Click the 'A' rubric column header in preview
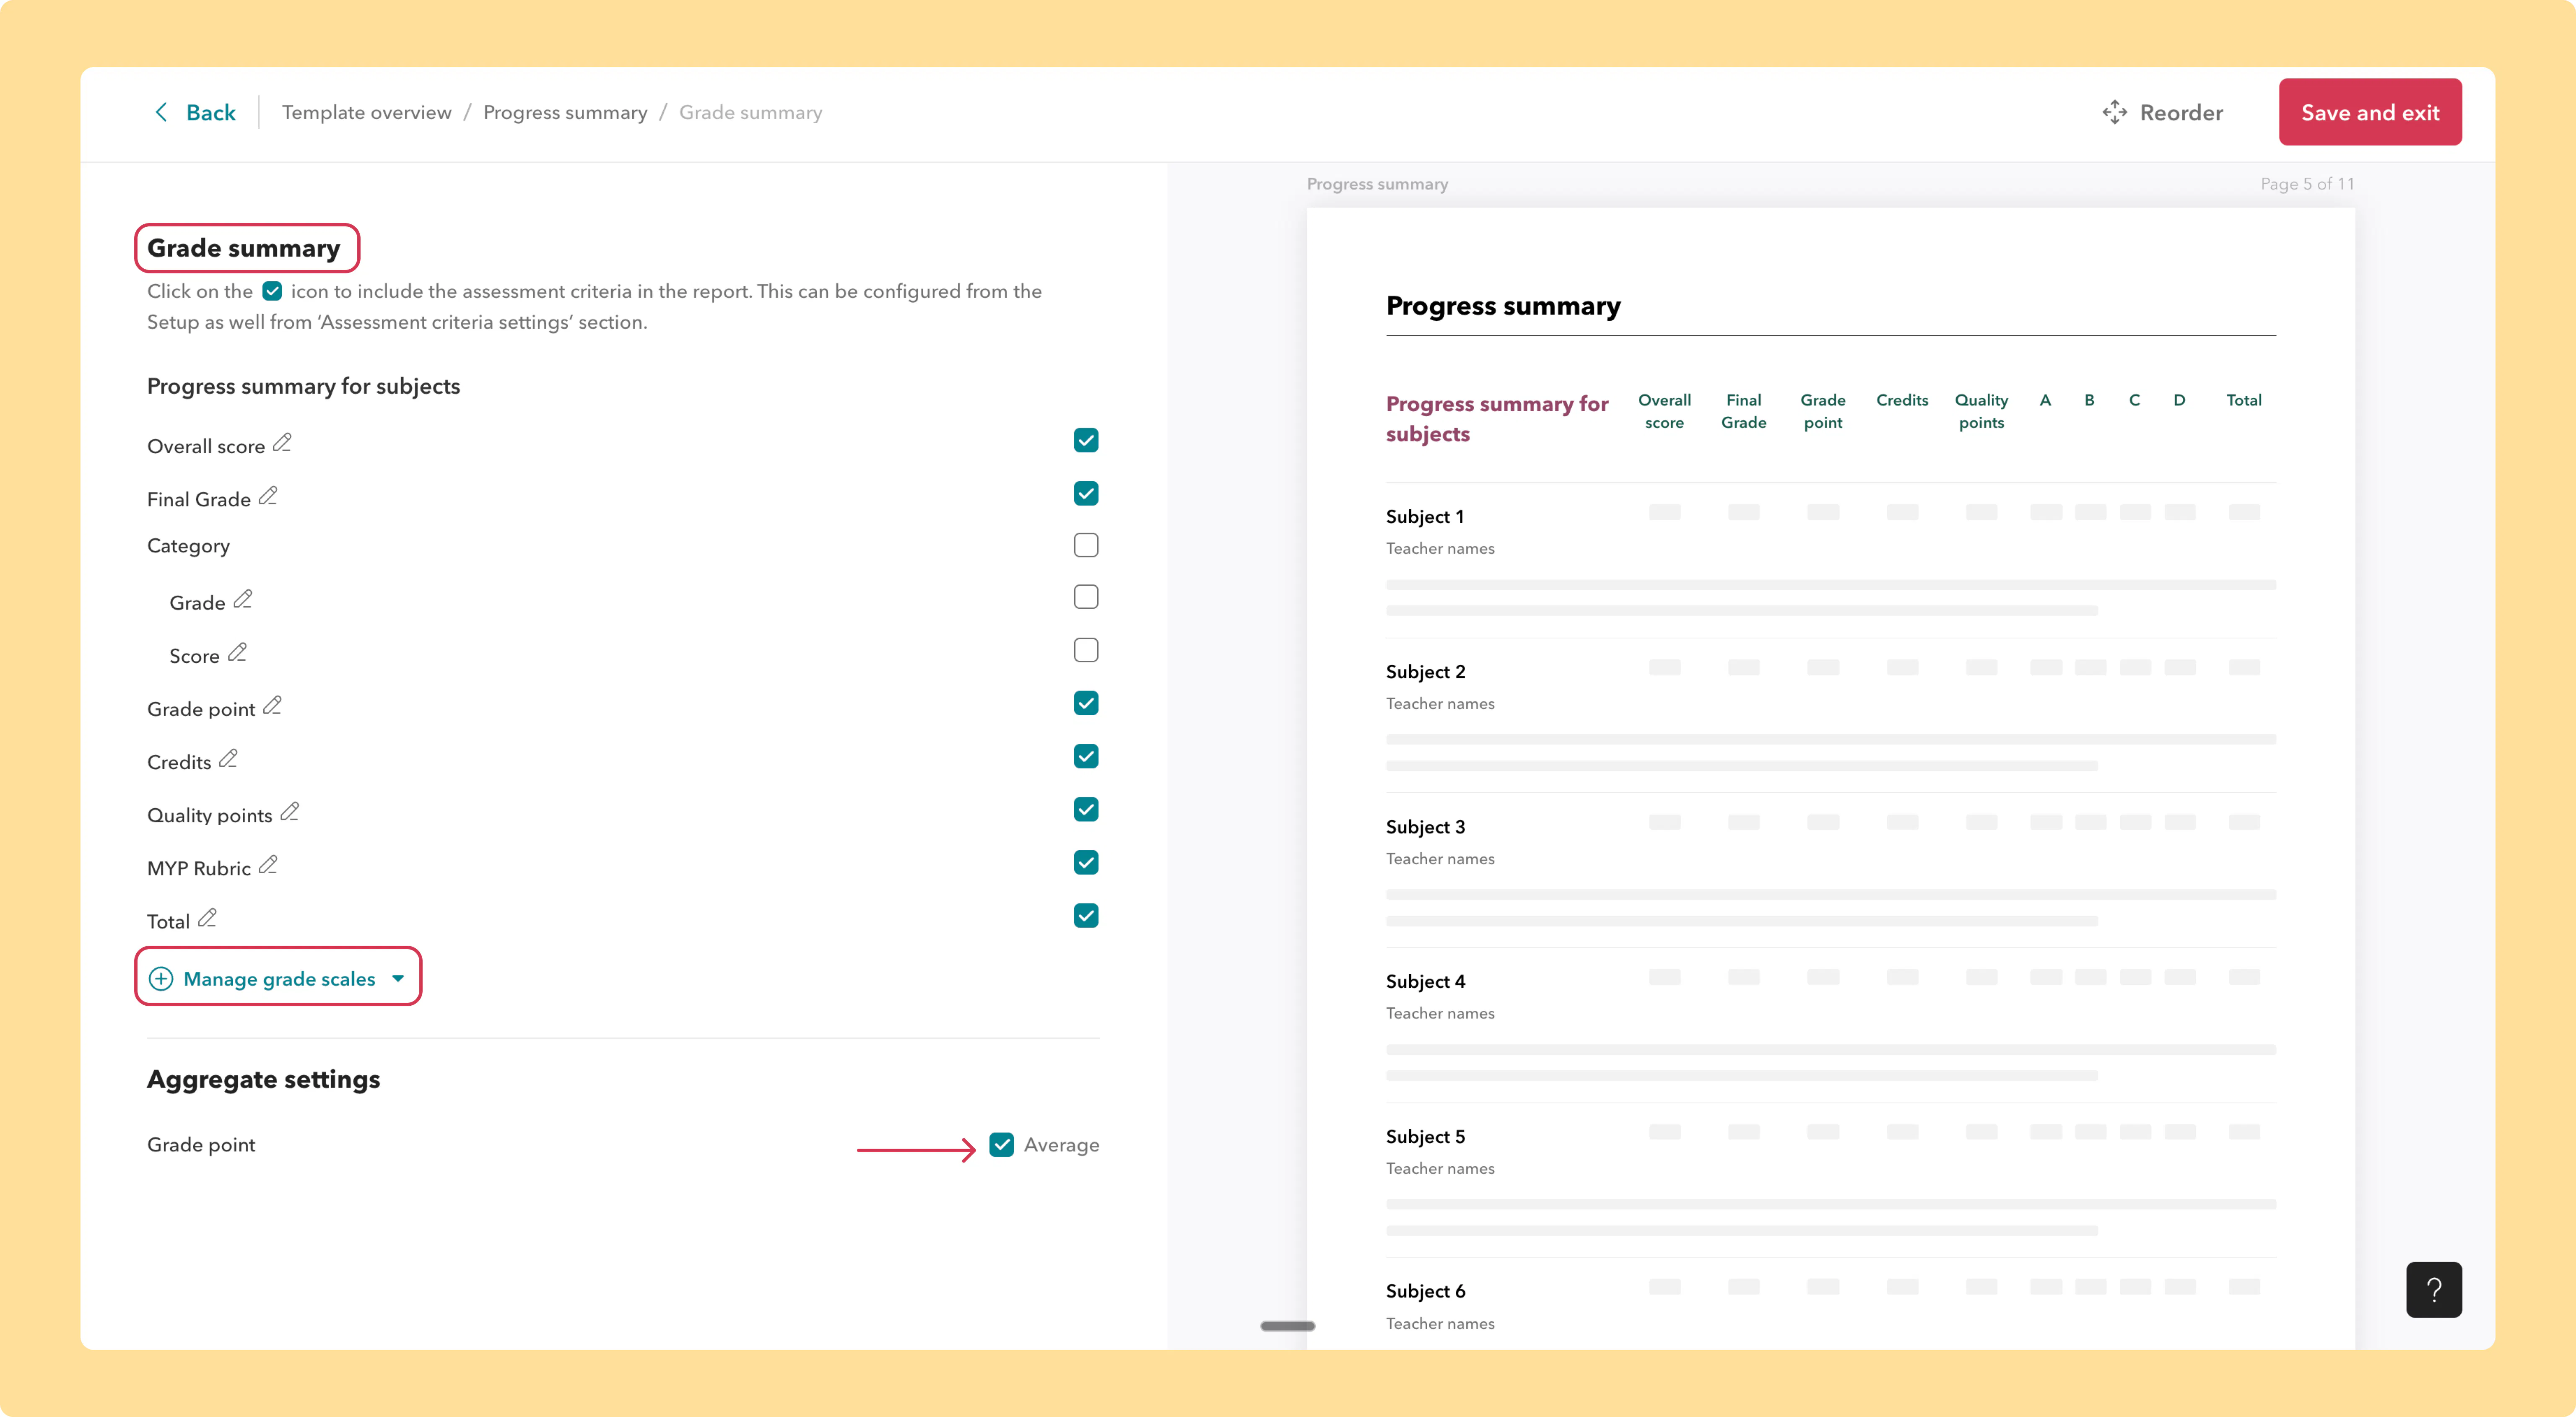This screenshot has width=2576, height=1417. 2045,400
